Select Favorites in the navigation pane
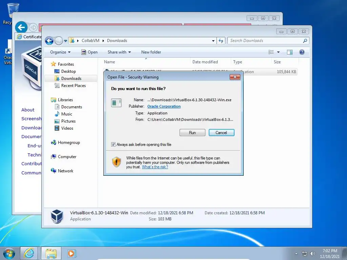Screen dimensions: 347x260 click(66, 64)
